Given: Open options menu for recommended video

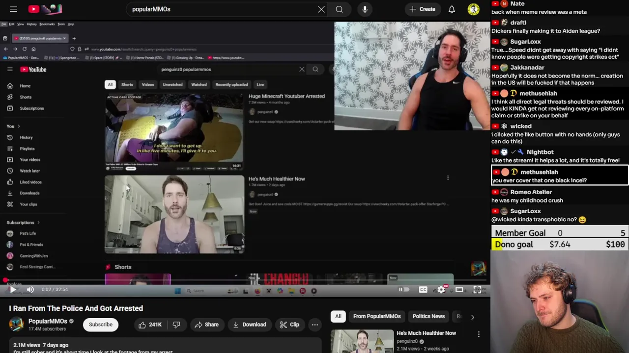Looking at the screenshot, I should tap(479, 334).
